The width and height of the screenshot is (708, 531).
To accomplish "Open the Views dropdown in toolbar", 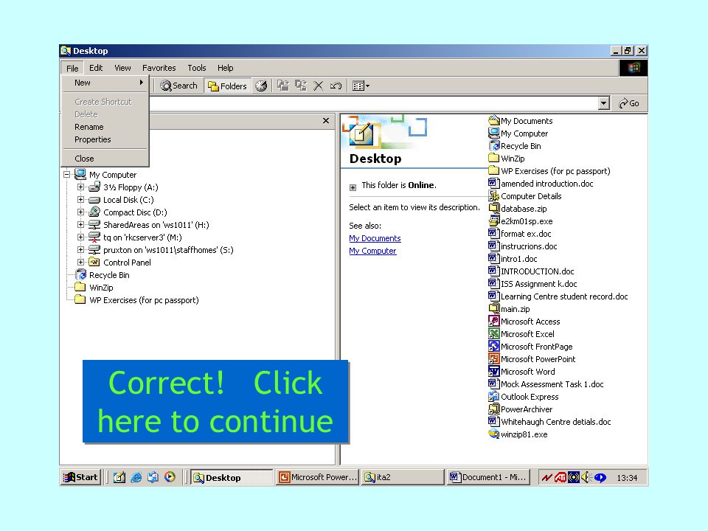I will coord(361,86).
